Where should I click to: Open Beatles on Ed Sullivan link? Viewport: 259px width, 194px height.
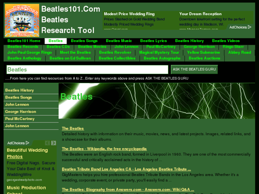pyautogui.click(x=70, y=58)
